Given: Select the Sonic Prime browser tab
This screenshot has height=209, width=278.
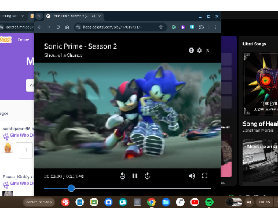Looking at the screenshot, I should [74, 16].
